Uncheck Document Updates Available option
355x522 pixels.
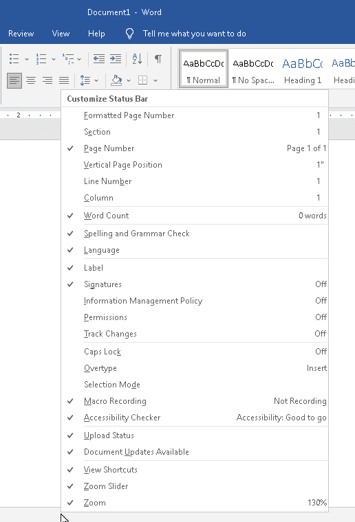pos(195,452)
